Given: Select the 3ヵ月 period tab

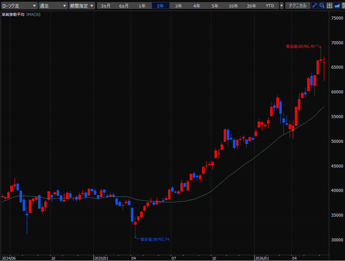Looking at the screenshot, I should (105, 6).
